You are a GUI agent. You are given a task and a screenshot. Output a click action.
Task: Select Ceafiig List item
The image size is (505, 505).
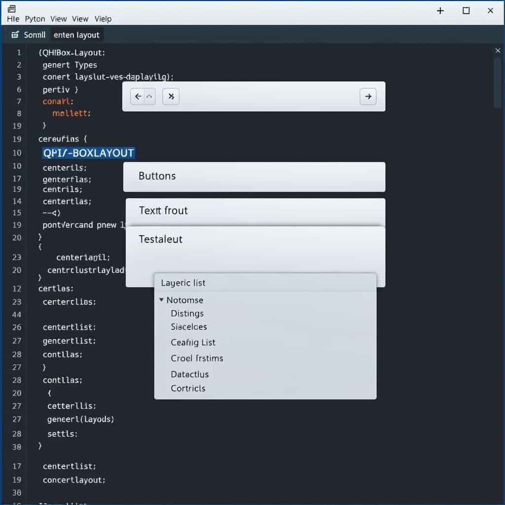tap(193, 342)
